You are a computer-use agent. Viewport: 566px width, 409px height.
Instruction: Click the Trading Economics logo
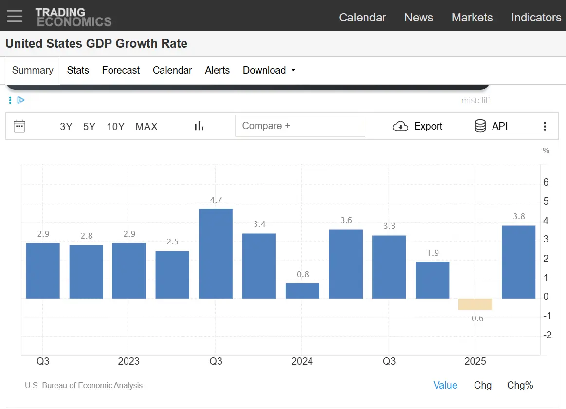tap(73, 17)
